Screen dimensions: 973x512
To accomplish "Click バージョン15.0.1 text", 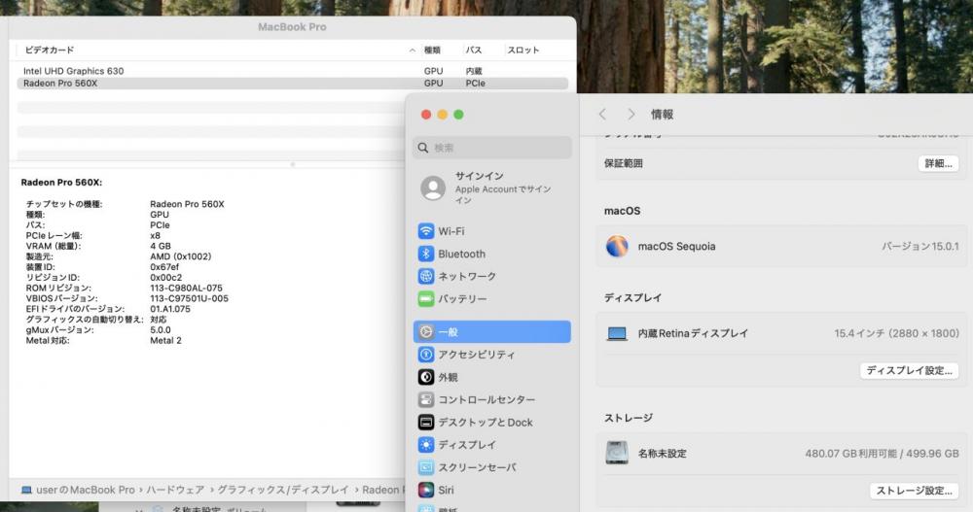I will (x=920, y=247).
